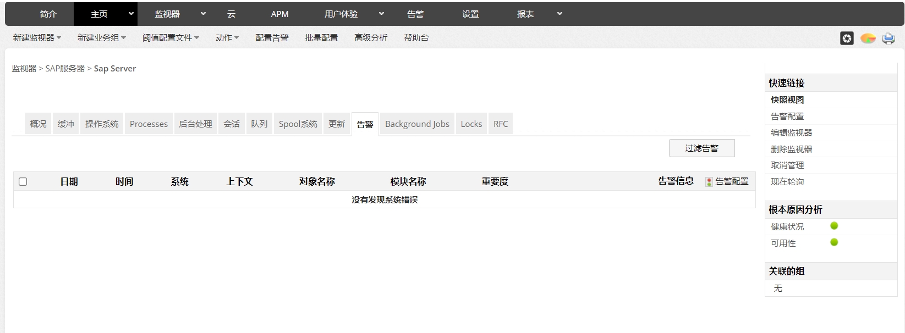Switch to the 更新 tab

[337, 124]
